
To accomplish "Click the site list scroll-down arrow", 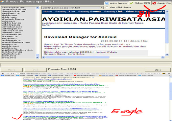I will coord(37,57).
